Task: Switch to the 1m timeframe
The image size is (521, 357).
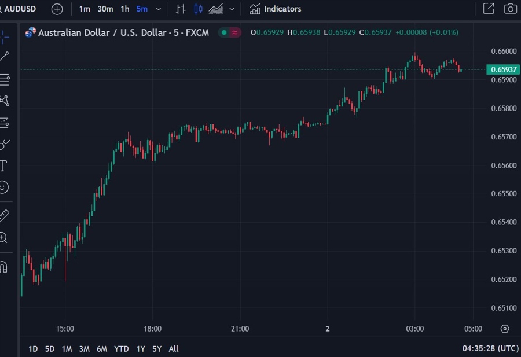Action: pos(85,9)
